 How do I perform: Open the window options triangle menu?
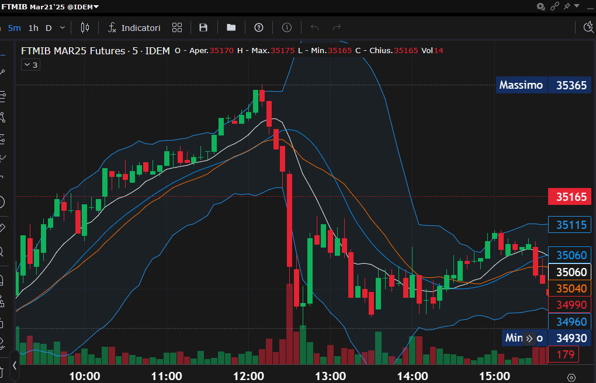tap(577, 6)
